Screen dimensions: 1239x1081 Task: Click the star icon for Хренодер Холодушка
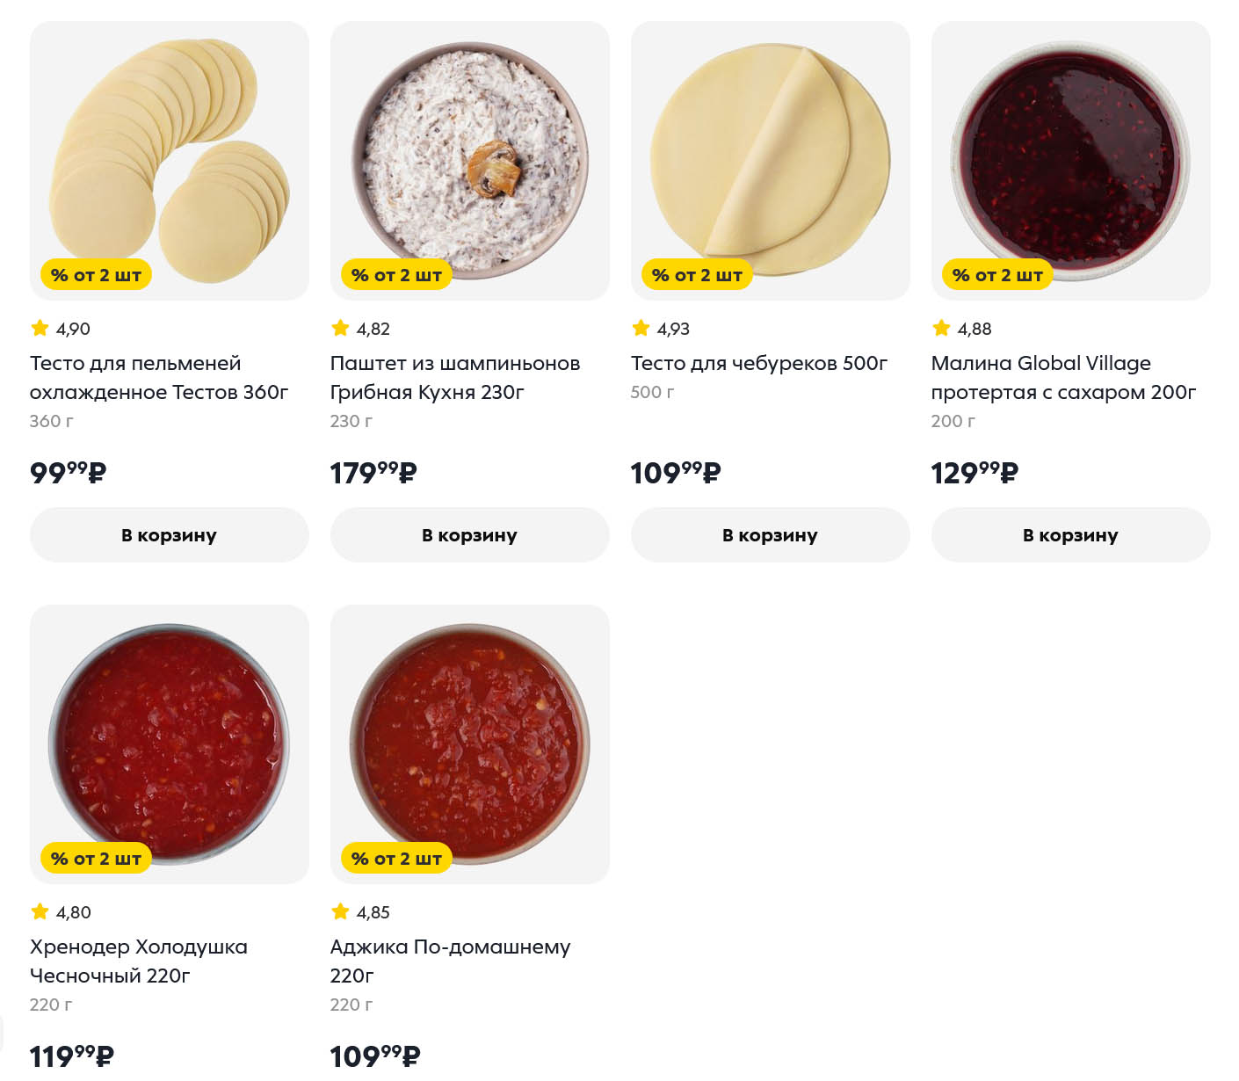coord(40,912)
